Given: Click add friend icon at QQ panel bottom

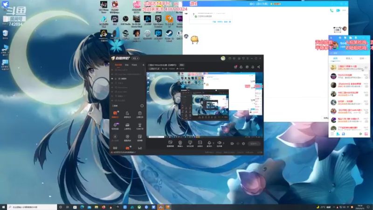Looking at the screenshot, I should pos(338,134).
